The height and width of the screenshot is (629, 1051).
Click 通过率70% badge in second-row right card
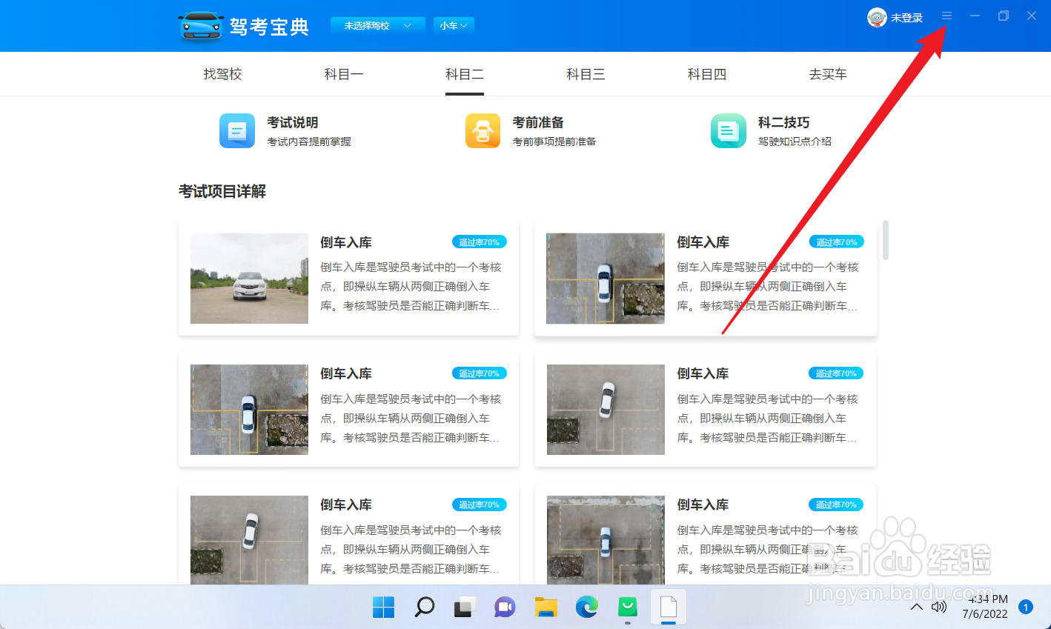pos(836,373)
